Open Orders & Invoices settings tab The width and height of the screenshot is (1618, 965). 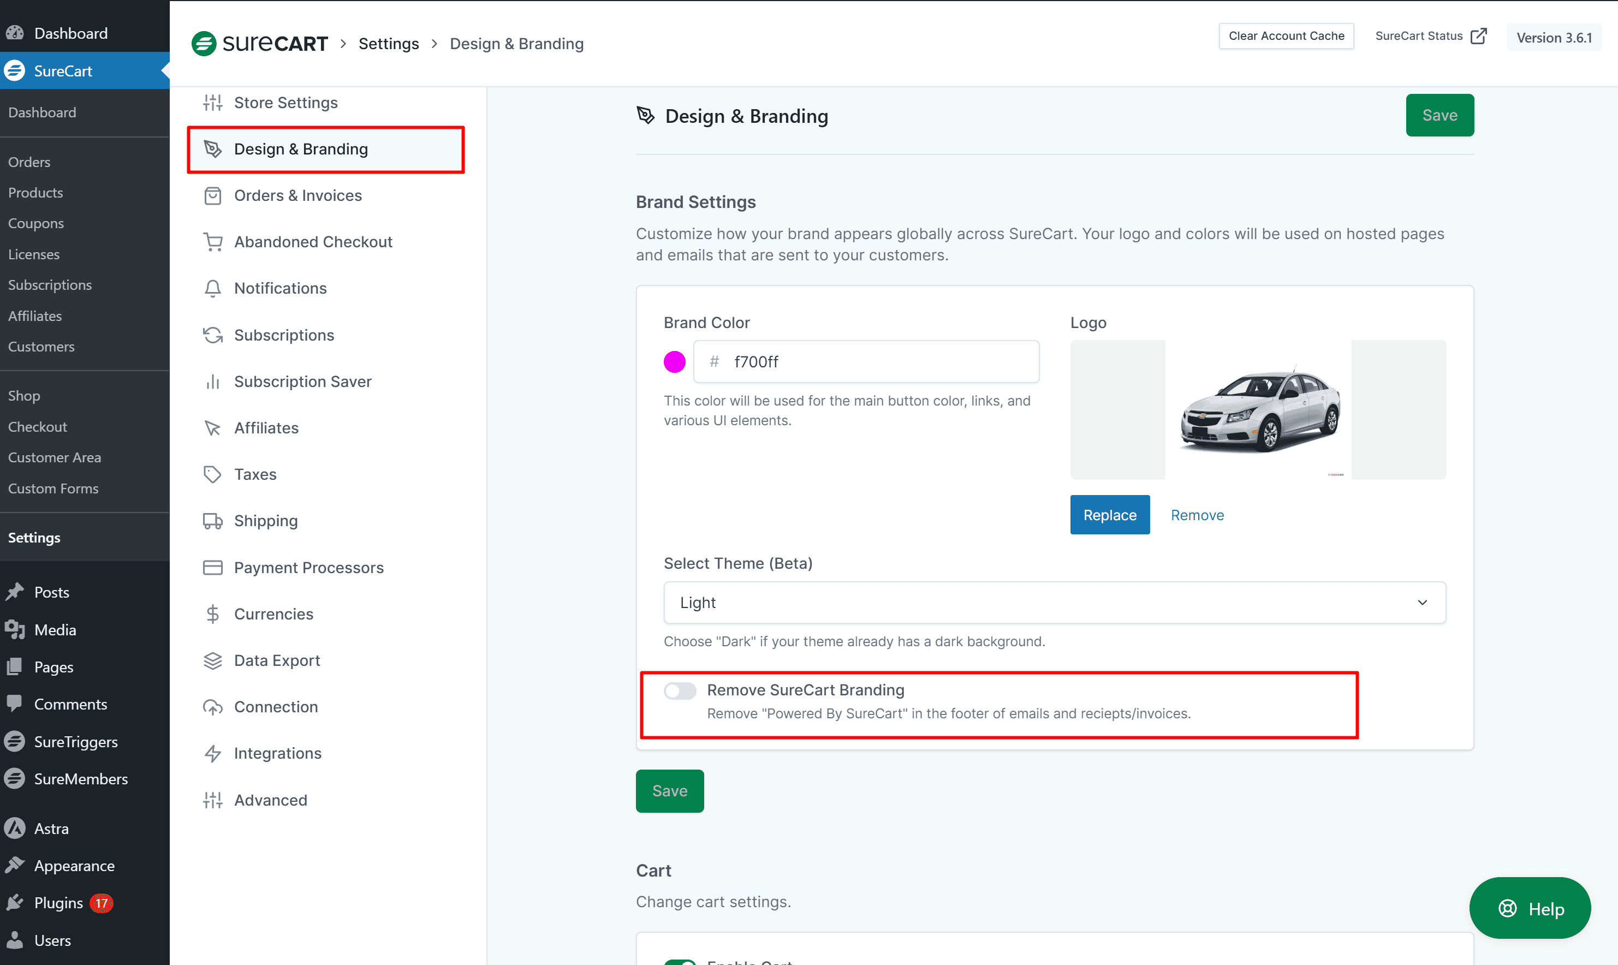tap(297, 196)
